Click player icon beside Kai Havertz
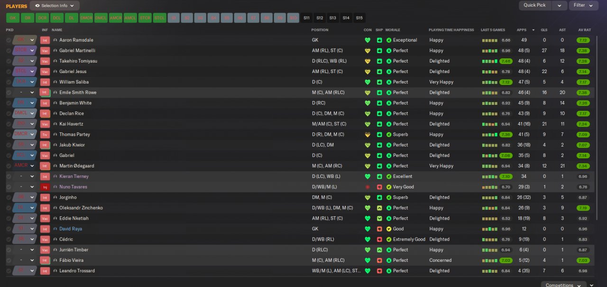The image size is (607, 287). (x=55, y=124)
